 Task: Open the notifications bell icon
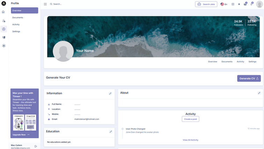pos(251,4)
